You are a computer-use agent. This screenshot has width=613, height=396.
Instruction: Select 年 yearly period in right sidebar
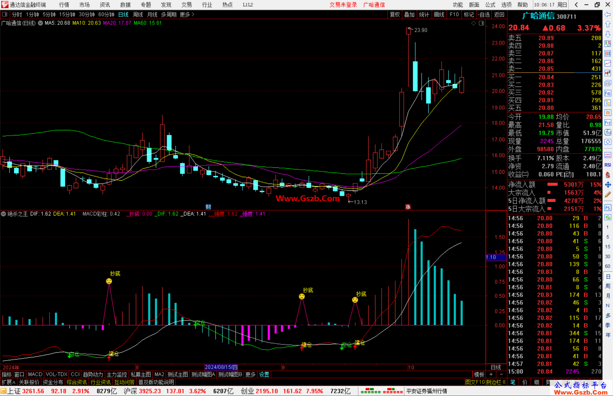point(608,335)
